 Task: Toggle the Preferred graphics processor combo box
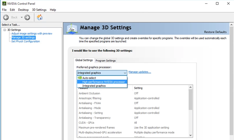tap(102, 73)
